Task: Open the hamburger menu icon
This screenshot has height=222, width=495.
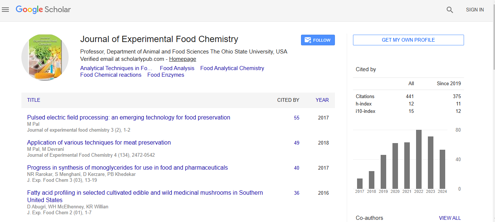Action: tap(5, 10)
